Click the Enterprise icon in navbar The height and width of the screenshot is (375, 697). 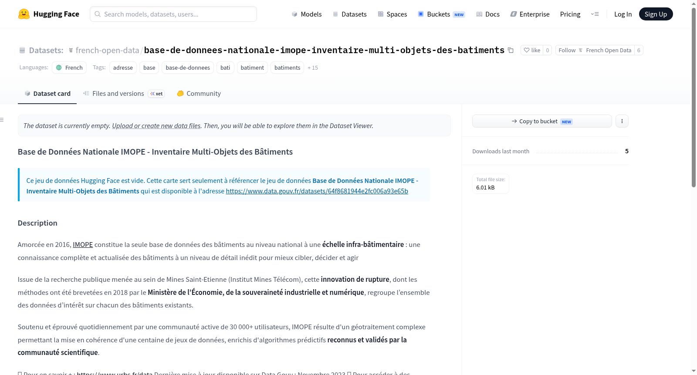click(514, 14)
